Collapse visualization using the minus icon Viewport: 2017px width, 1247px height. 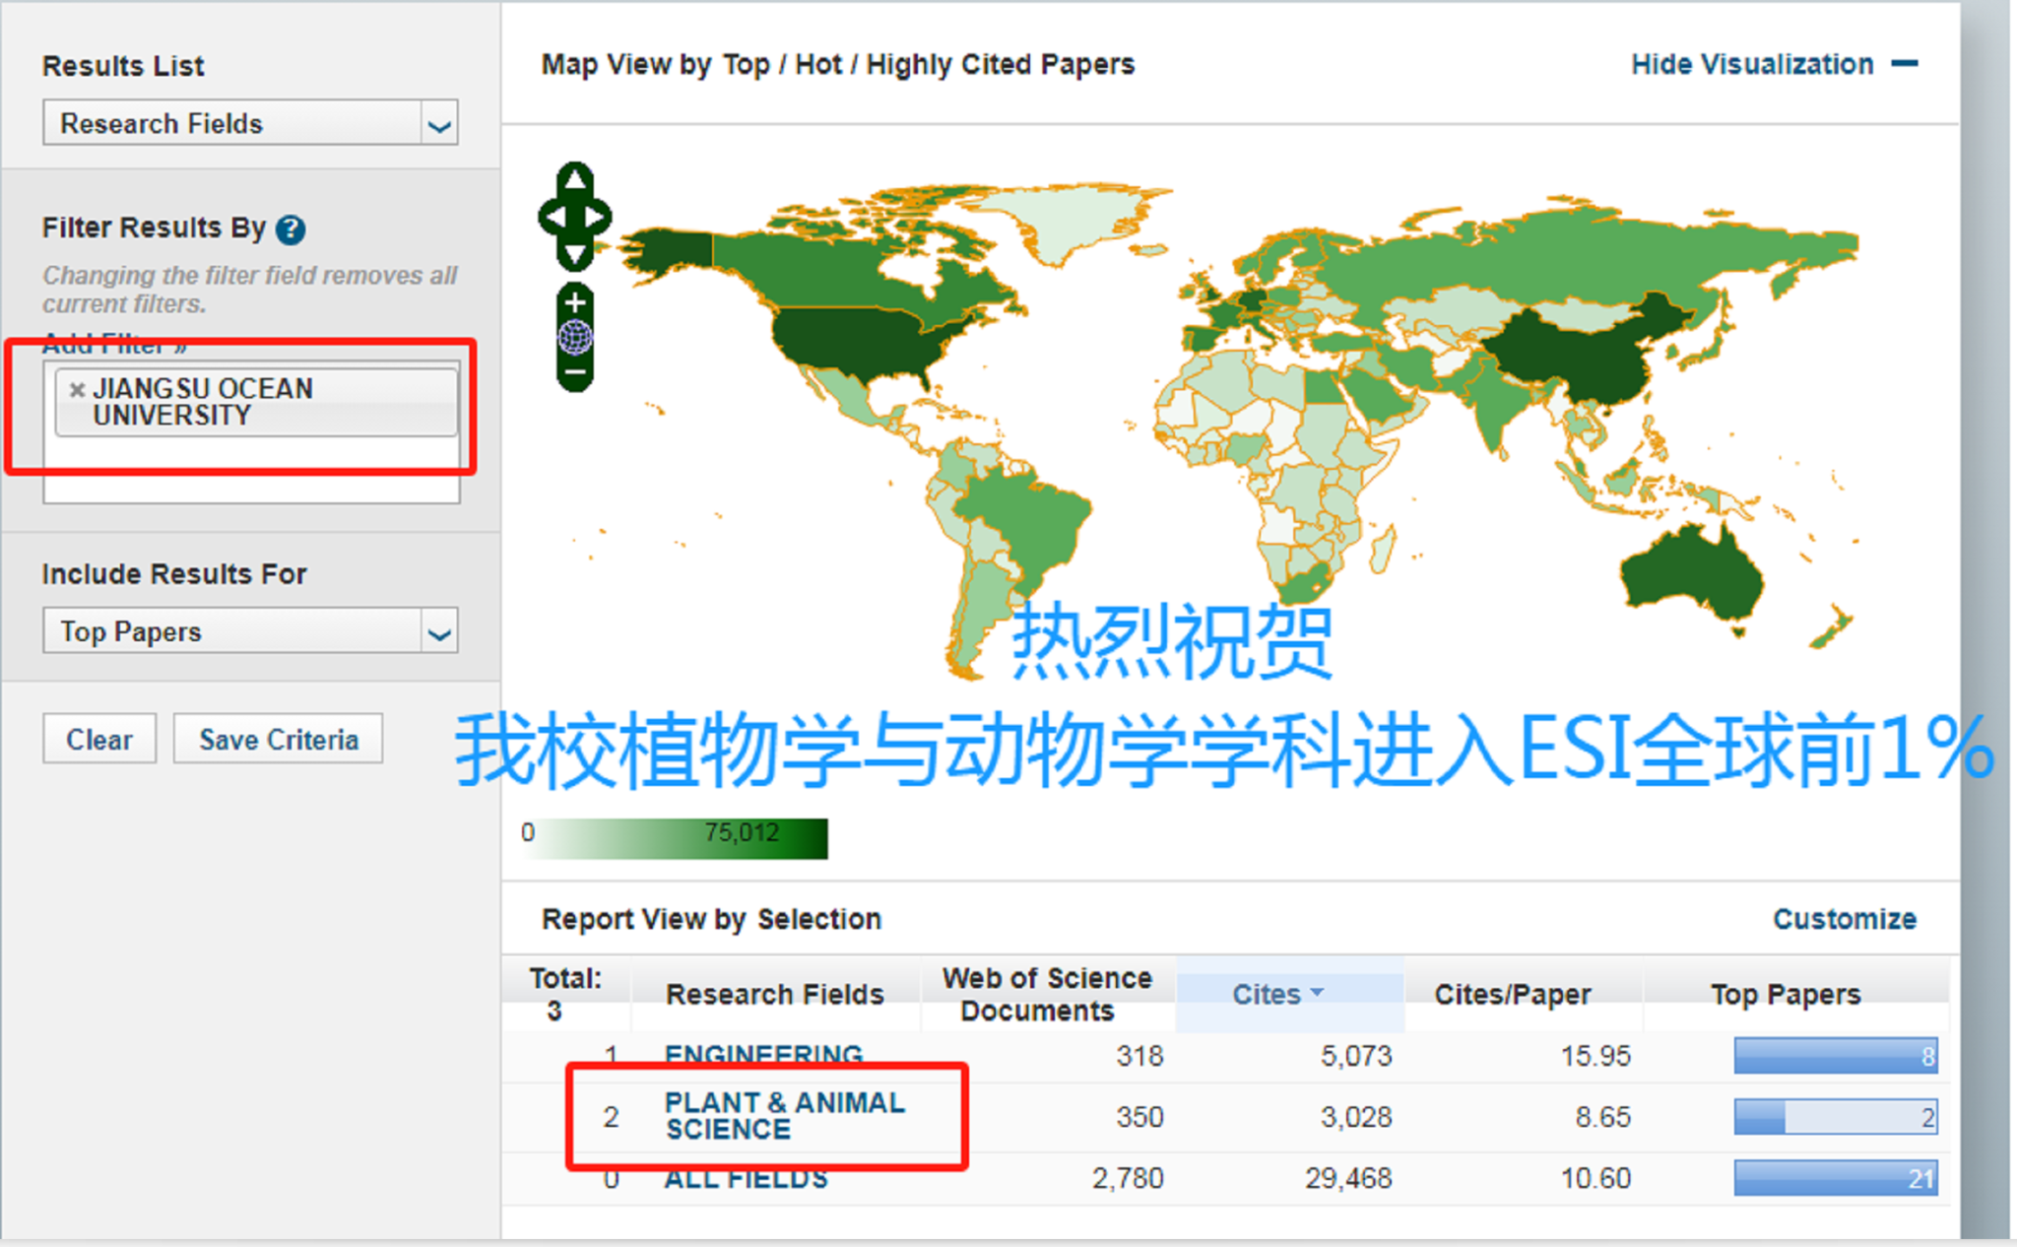[x=1905, y=64]
